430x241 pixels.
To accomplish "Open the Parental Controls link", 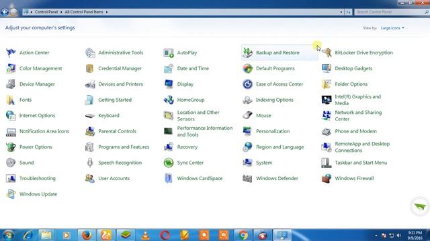I will 117,131.
